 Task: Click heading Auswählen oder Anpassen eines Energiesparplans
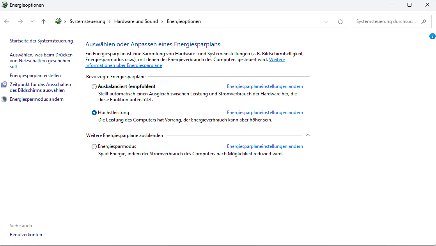(152, 44)
